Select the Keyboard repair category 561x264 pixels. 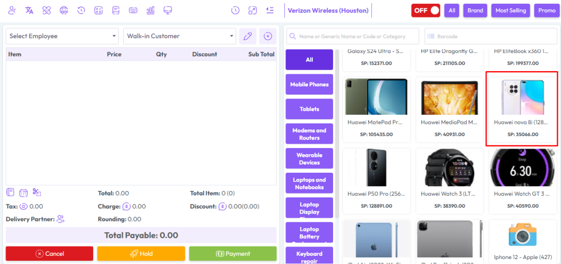click(309, 255)
